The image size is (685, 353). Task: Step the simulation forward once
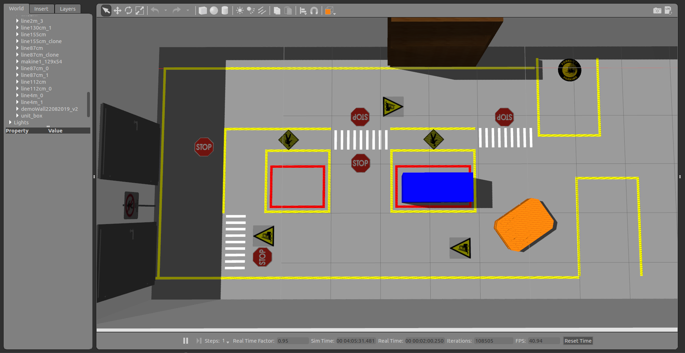point(199,341)
